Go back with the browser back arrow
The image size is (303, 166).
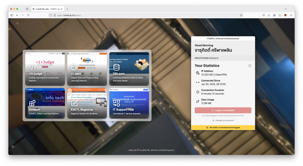pyautogui.click(x=17, y=15)
